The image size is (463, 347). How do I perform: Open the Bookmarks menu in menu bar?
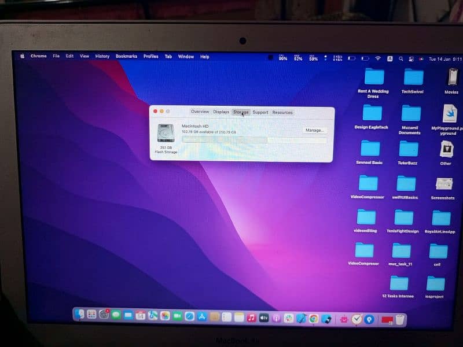coord(126,57)
